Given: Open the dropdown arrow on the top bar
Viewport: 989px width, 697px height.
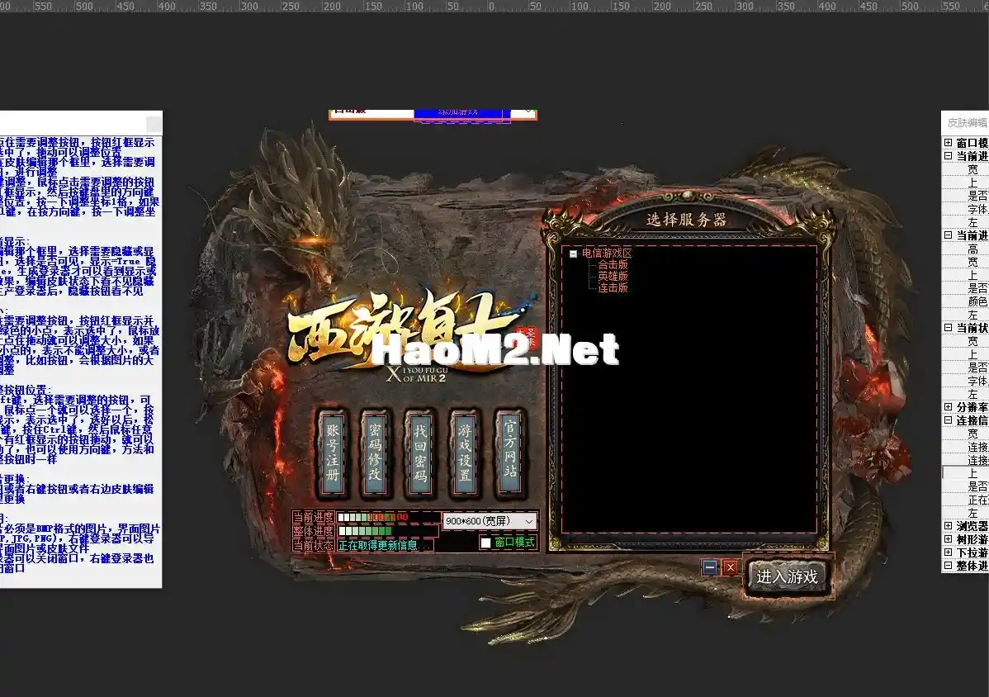Looking at the screenshot, I should (528, 111).
